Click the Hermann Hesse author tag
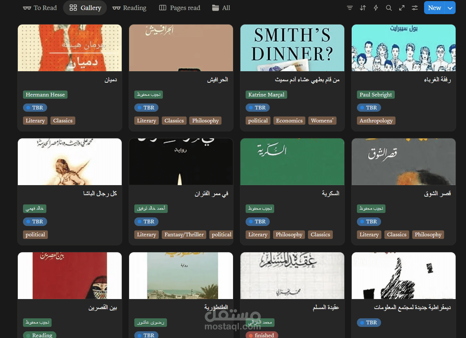The height and width of the screenshot is (338, 466). [45, 95]
